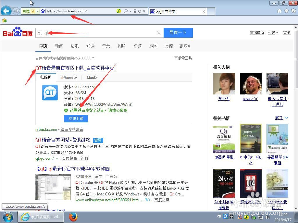Open the 设置 dropdown menu
Screen dimensions: 298x223
(273, 33)
